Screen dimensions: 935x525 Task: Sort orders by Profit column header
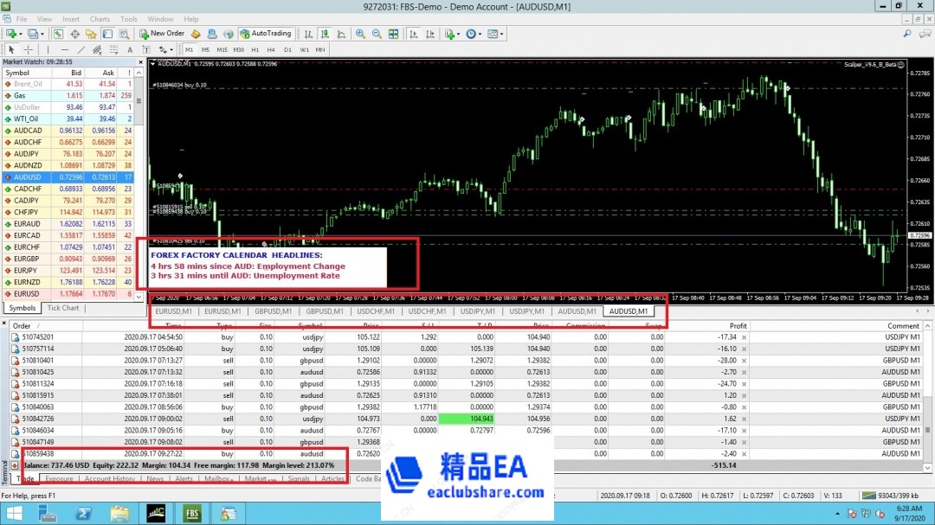tap(738, 326)
